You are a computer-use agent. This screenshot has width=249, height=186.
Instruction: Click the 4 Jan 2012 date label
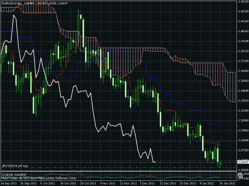207,184
